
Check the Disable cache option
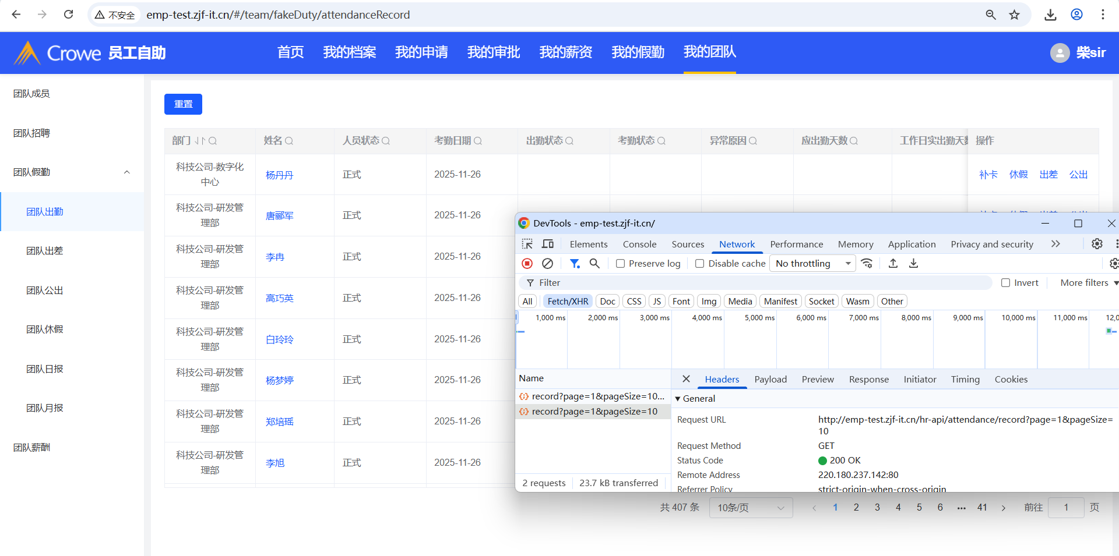(x=700, y=264)
